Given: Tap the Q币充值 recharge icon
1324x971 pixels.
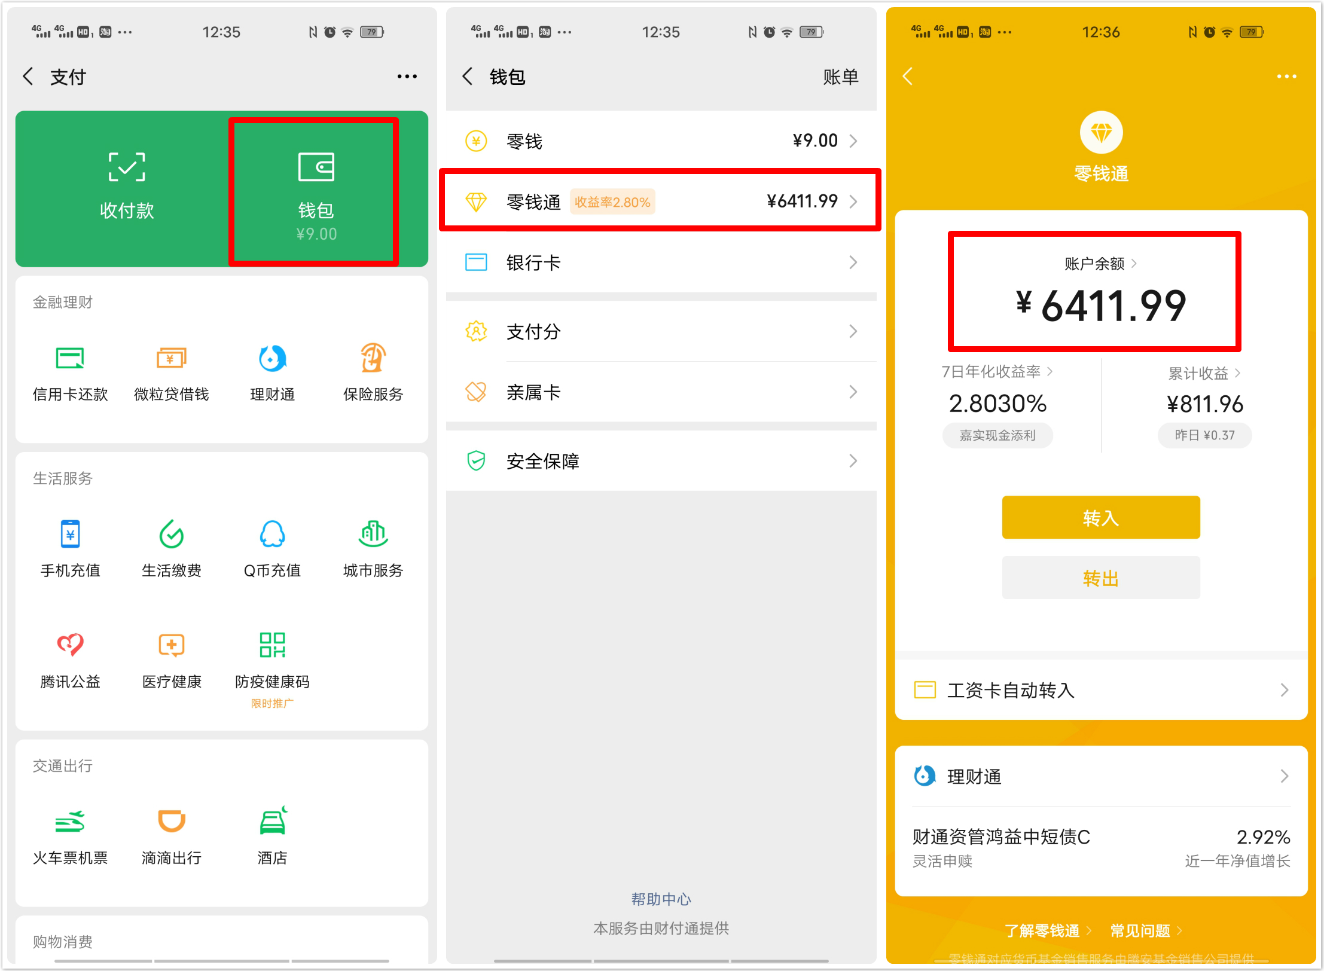Looking at the screenshot, I should click(x=272, y=547).
